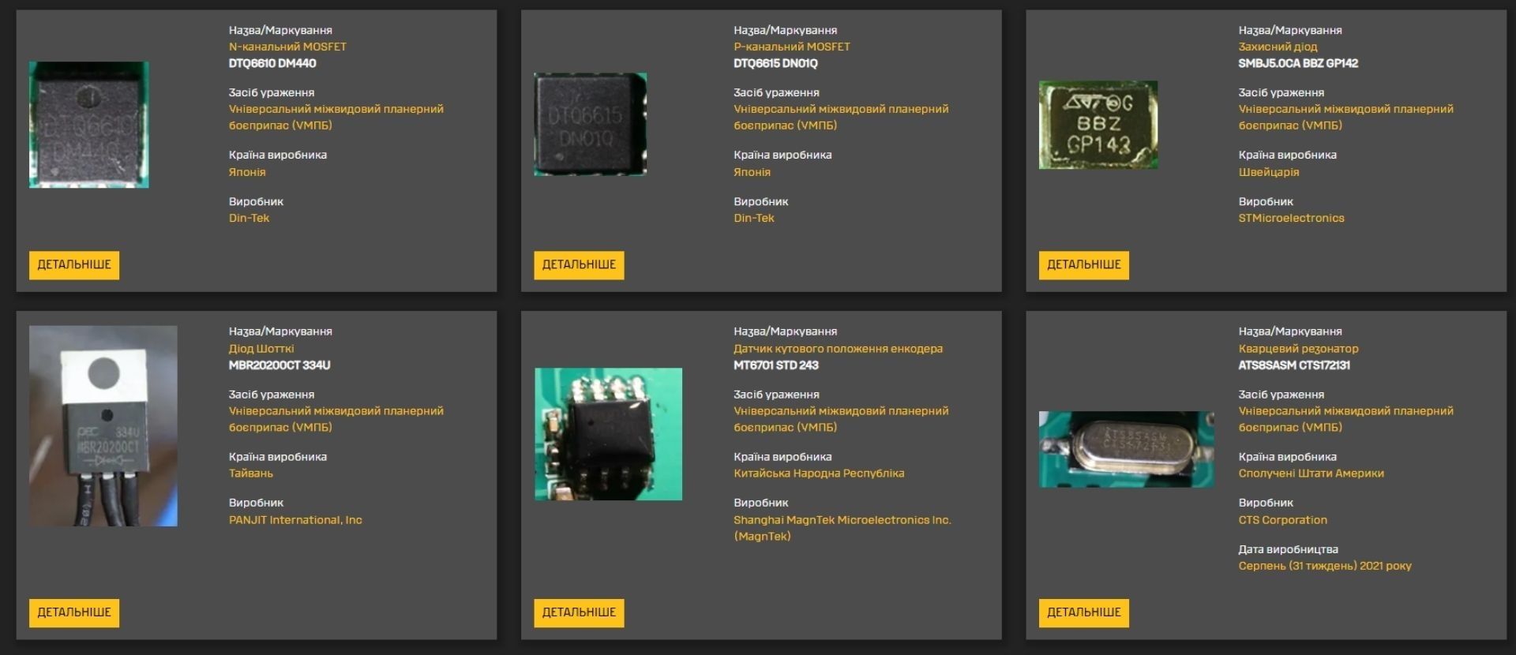Click the P-канальний MOSFET name link
This screenshot has width=1516, height=655.
pyautogui.click(x=791, y=47)
